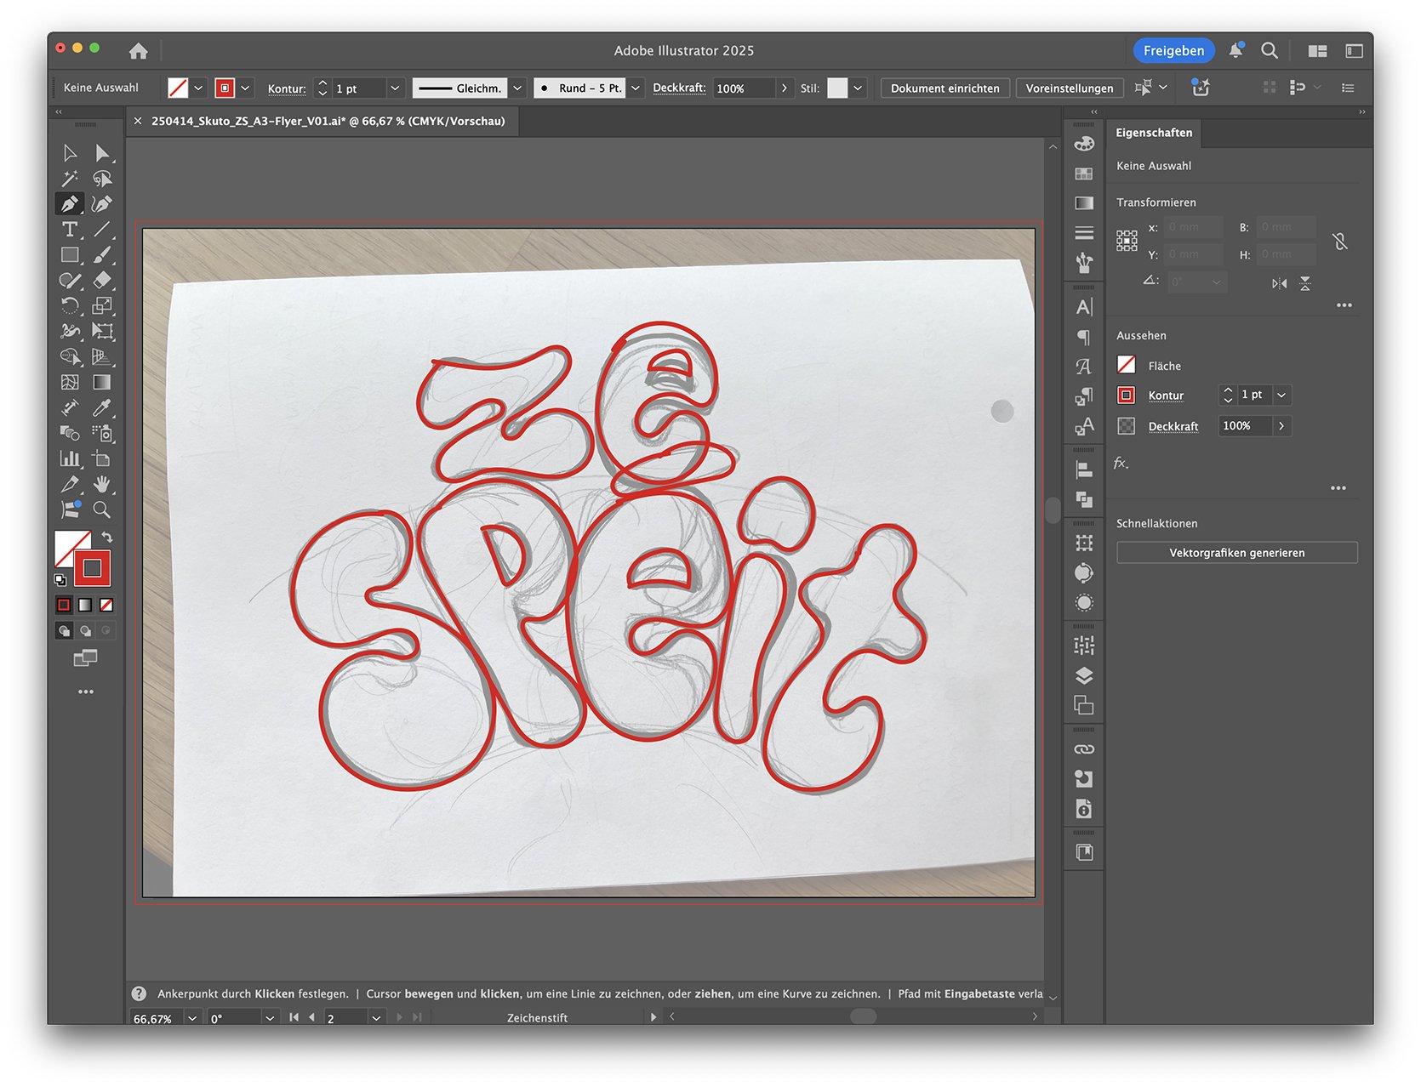Select the Zoom tool
This screenshot has width=1421, height=1087.
[102, 510]
